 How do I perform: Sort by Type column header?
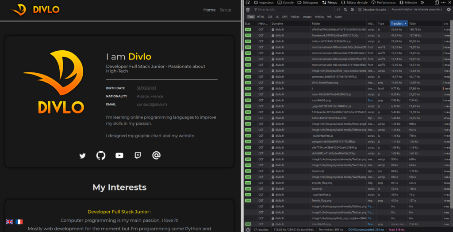click(384, 23)
